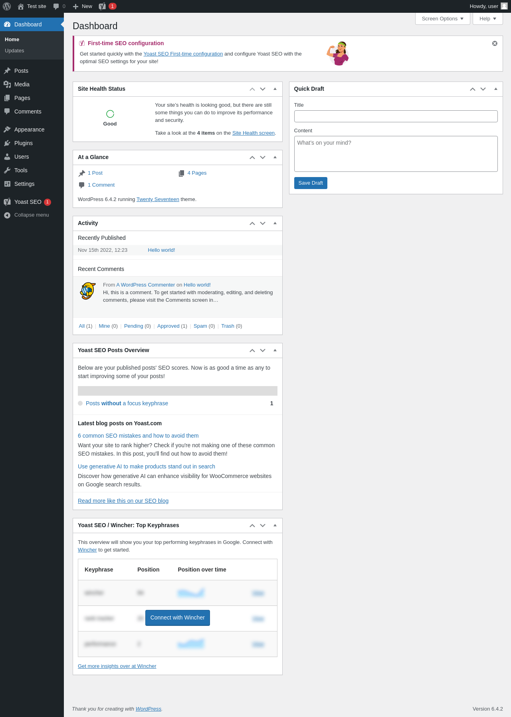The image size is (511, 717).
Task: Click the What's on your mind textarea
Action: click(396, 154)
